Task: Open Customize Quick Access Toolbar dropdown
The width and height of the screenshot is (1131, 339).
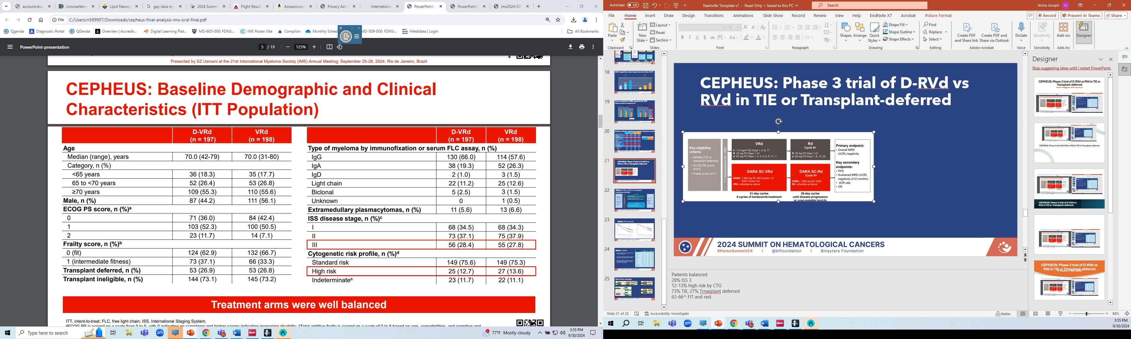Action: tap(685, 5)
